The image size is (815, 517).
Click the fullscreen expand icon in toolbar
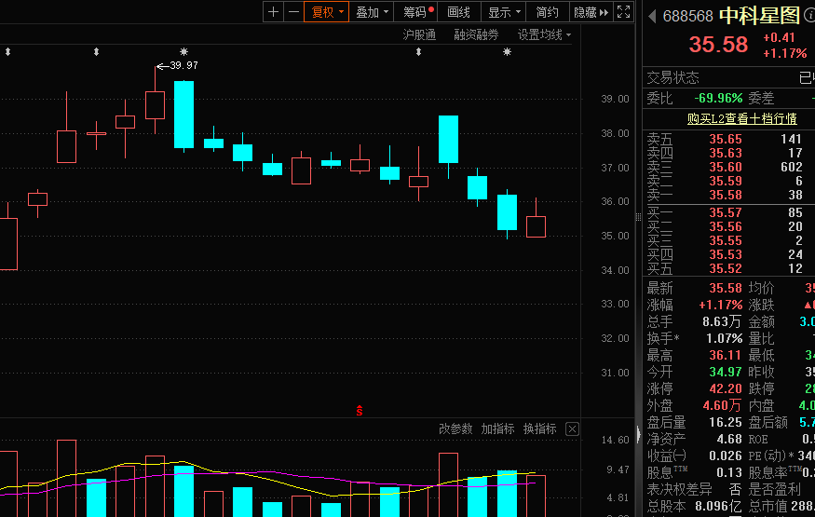coord(623,12)
